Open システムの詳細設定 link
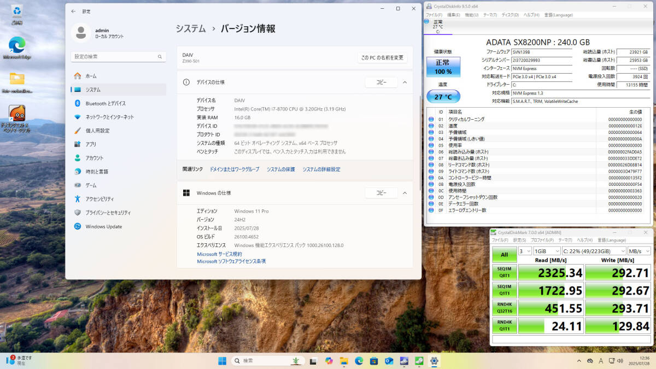Image resolution: width=656 pixels, height=369 pixels. 321,169
